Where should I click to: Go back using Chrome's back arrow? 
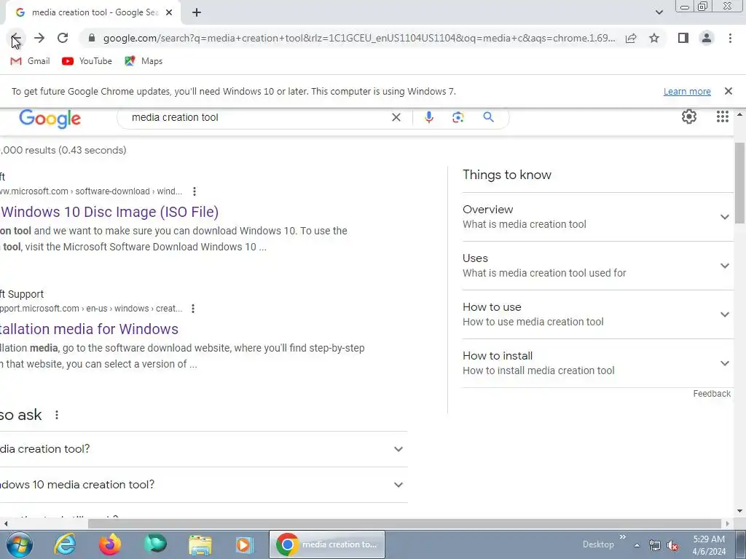(x=16, y=38)
